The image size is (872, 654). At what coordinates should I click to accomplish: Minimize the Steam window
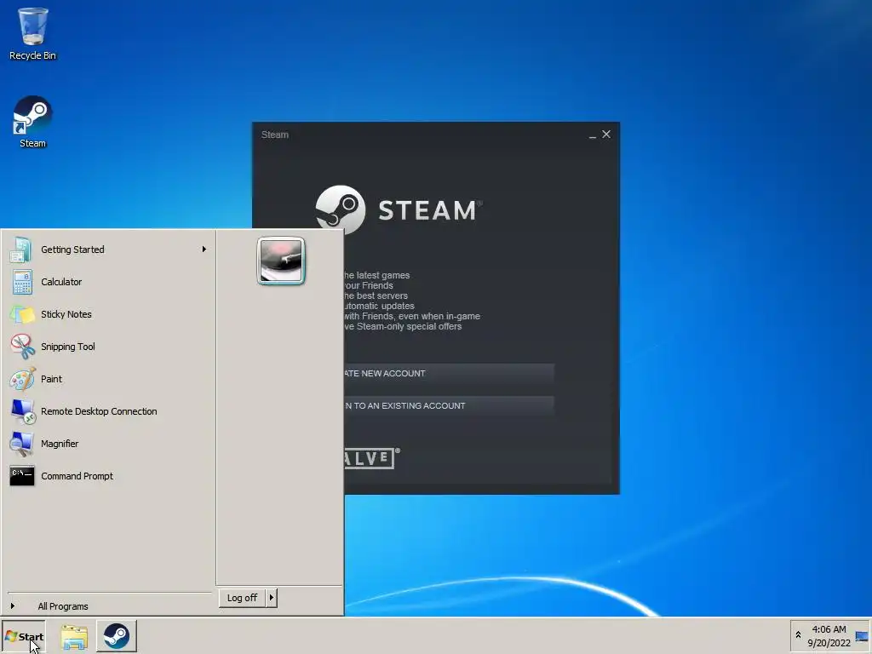tap(593, 135)
